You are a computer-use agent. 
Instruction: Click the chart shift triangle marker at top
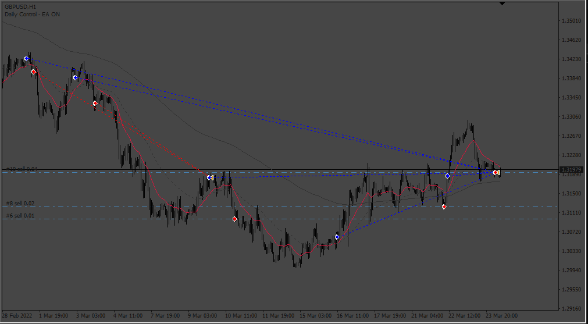[502, 3]
